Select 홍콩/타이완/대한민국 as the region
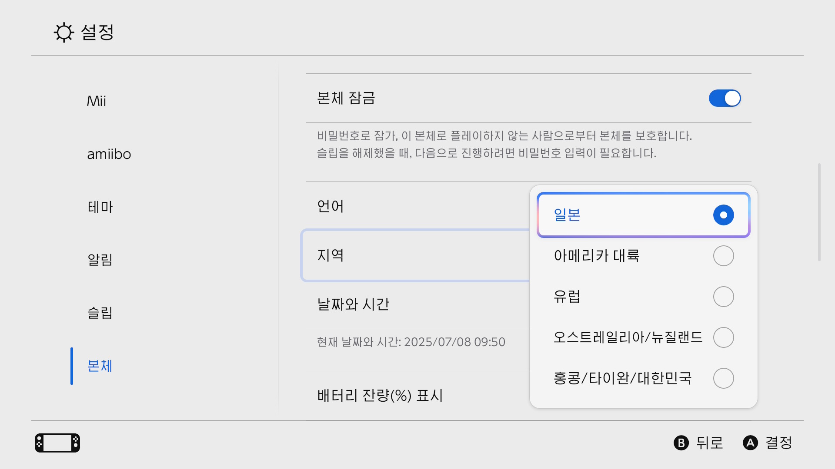Image resolution: width=835 pixels, height=469 pixels. [x=642, y=378]
